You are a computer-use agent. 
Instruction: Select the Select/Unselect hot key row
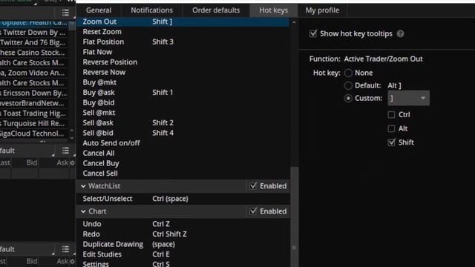[183, 199]
